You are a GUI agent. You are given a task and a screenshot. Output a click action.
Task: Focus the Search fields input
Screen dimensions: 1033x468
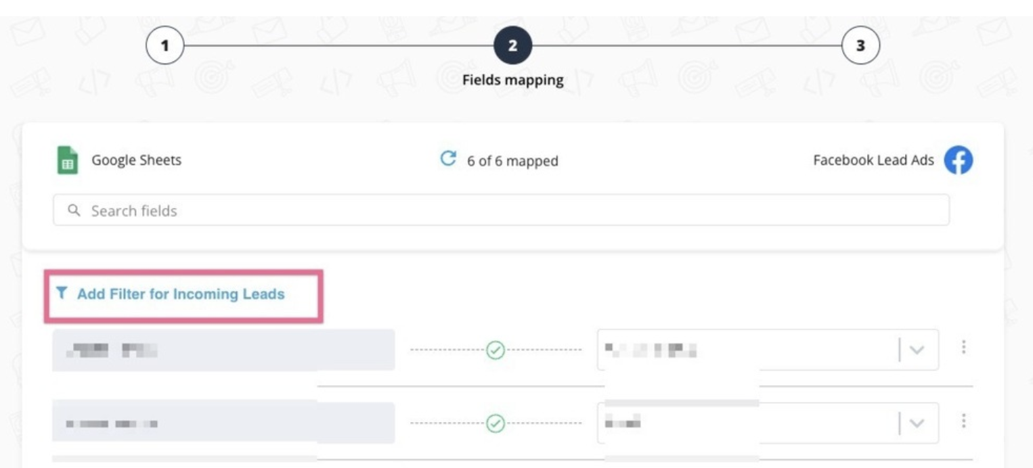(501, 210)
